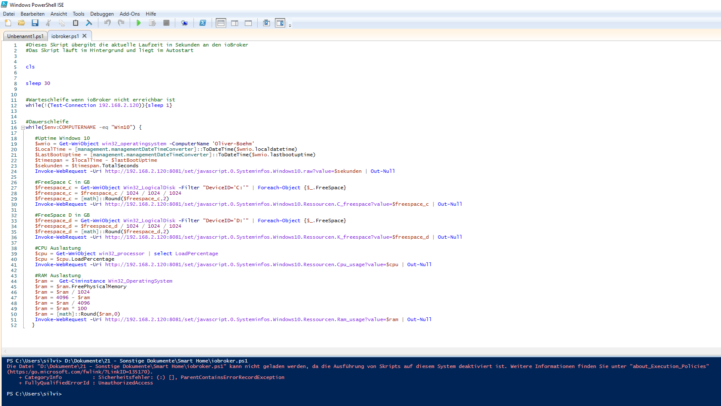Select the iobroker.ps1 tab
Image resolution: width=721 pixels, height=406 pixels.
[x=65, y=36]
